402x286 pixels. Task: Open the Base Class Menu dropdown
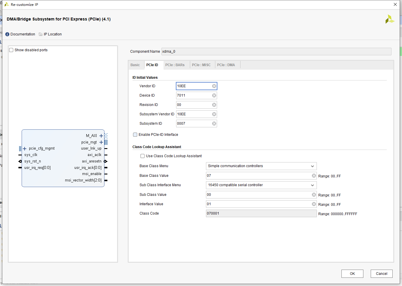(x=261, y=166)
